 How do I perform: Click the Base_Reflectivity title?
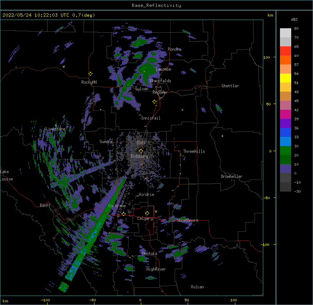[x=156, y=5]
